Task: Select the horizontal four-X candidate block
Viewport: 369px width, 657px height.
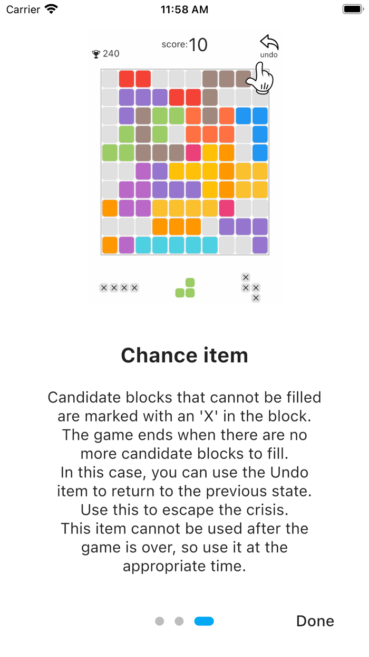Action: 119,288
